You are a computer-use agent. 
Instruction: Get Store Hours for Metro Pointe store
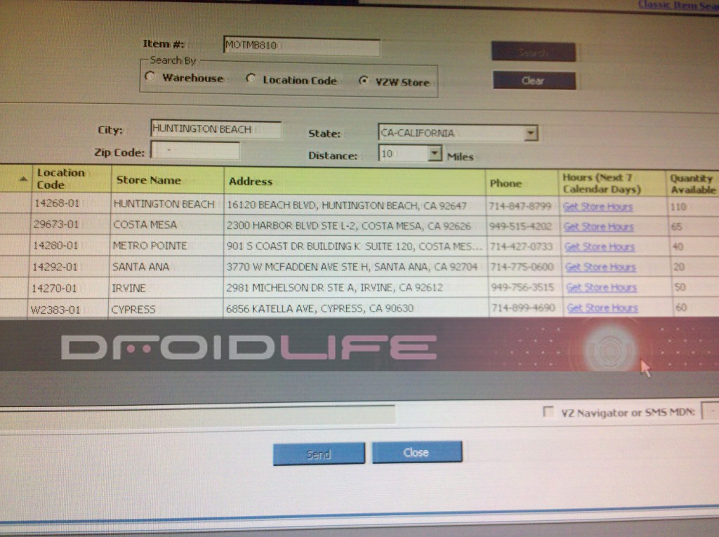click(600, 247)
